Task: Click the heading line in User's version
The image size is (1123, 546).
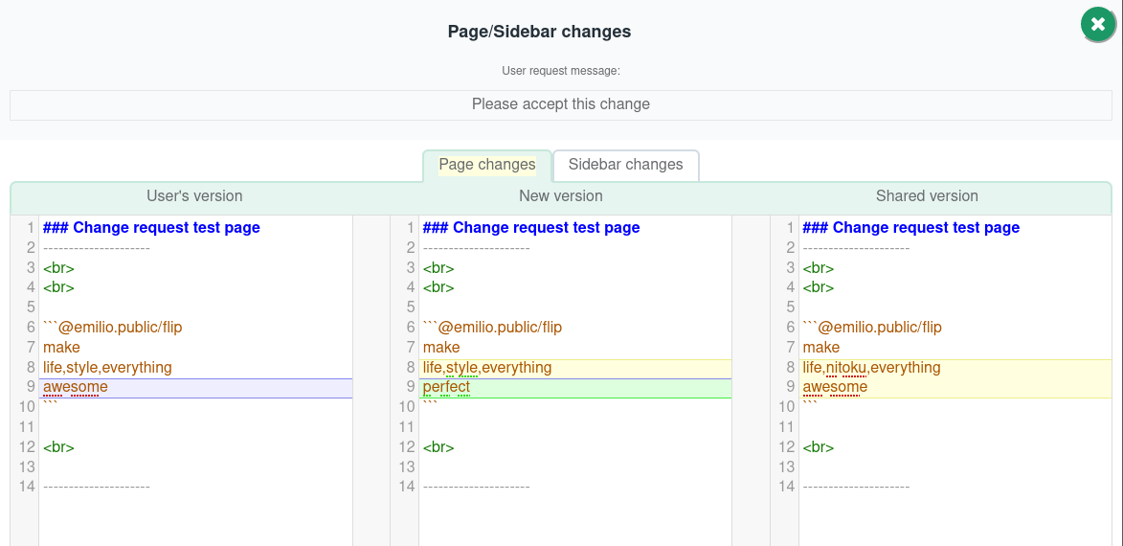Action: (151, 228)
